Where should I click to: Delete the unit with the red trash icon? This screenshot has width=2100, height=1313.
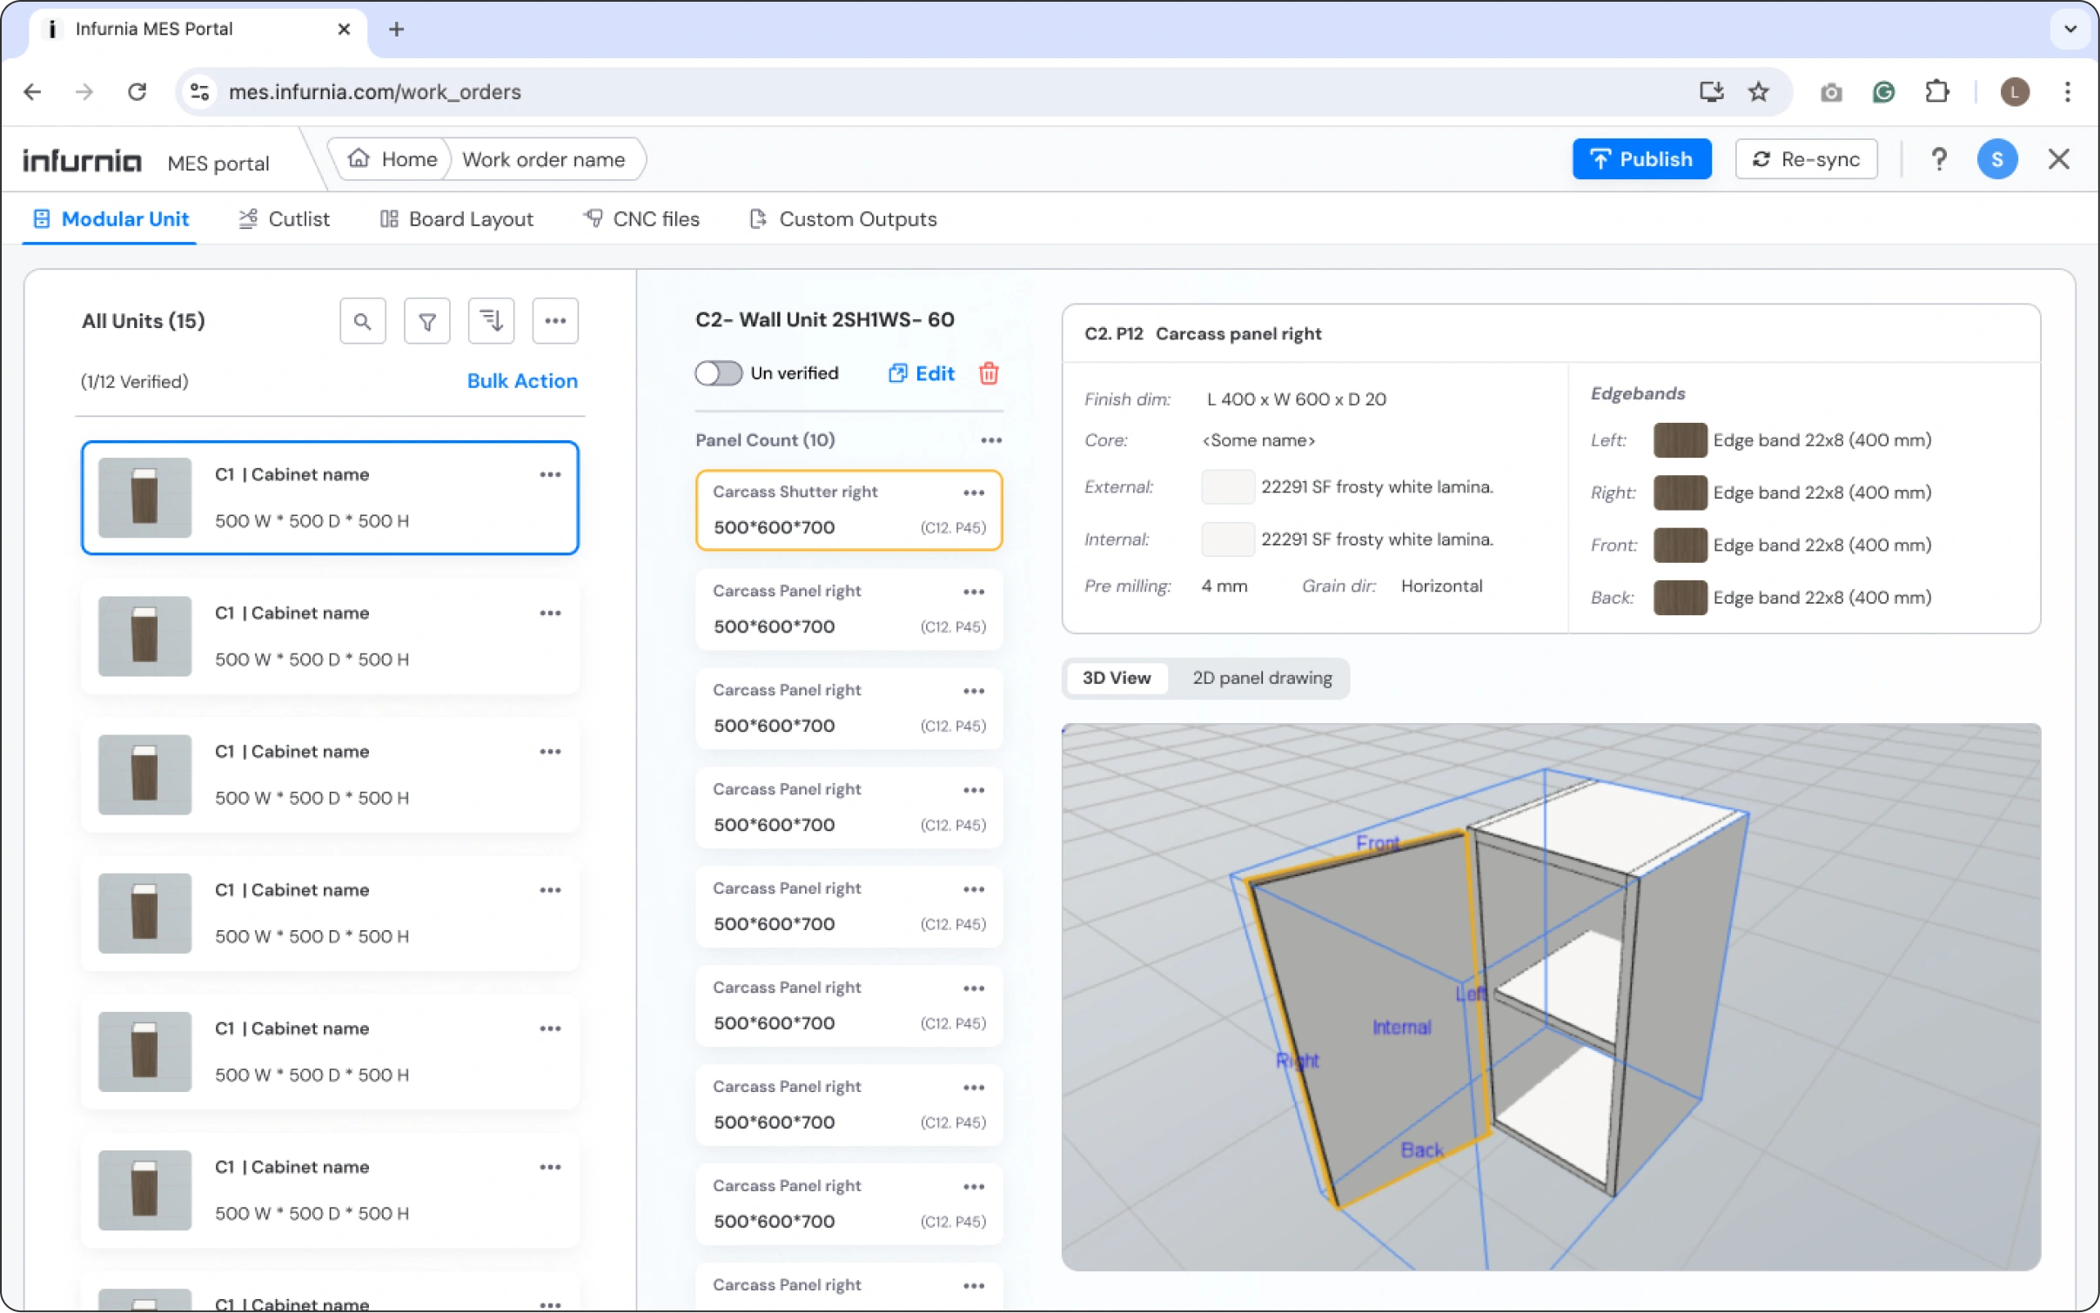coord(989,373)
